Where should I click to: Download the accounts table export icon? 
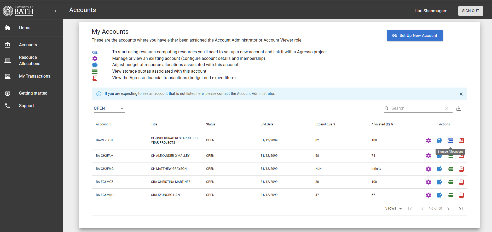point(459,108)
